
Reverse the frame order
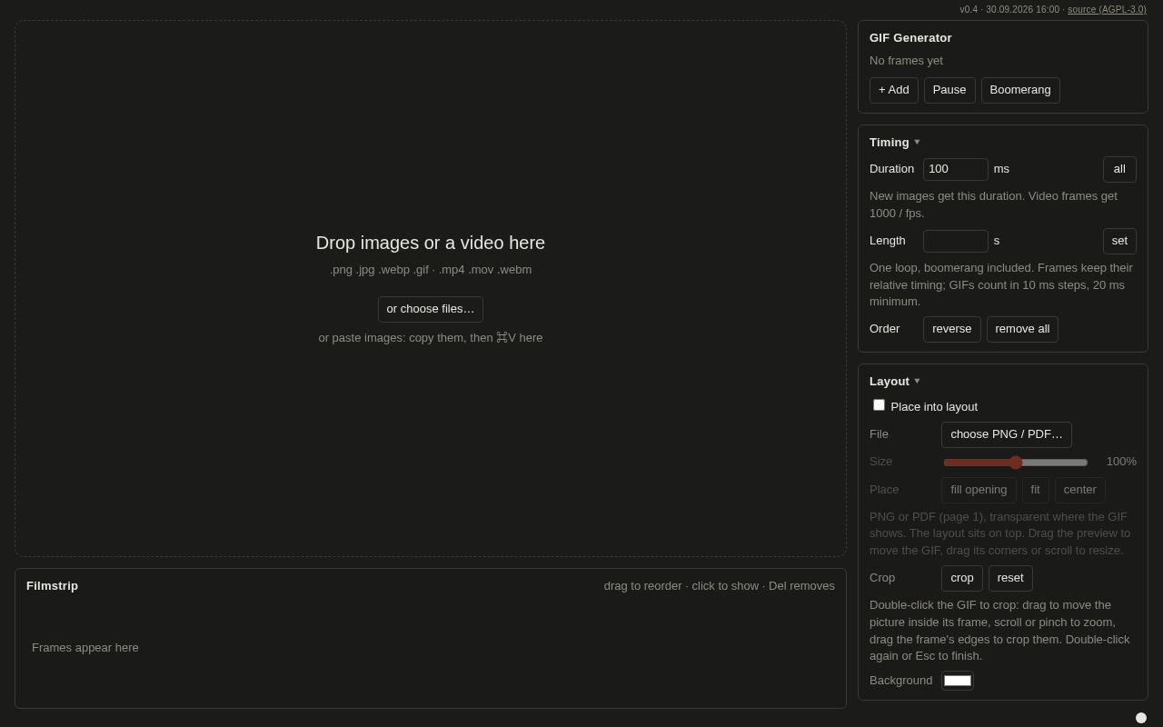tap(951, 329)
